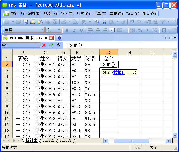Switch to the Sheet2 tab
Viewport: 179px width, 152px height.
pos(48,140)
